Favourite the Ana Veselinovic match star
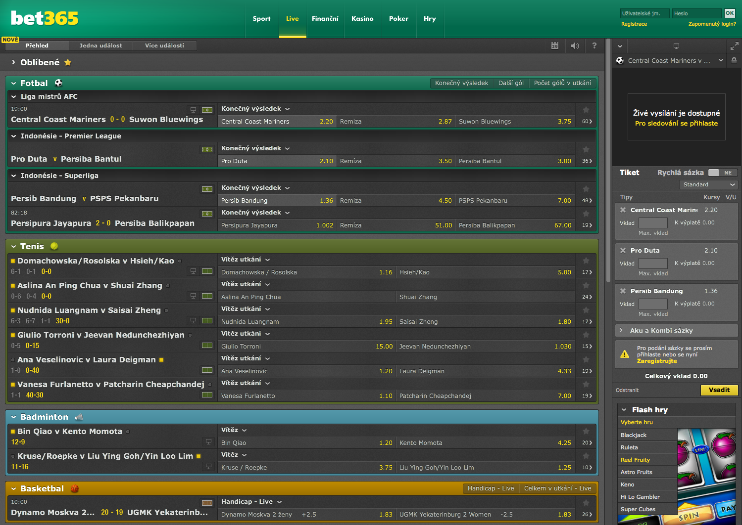742x525 pixels. (586, 359)
